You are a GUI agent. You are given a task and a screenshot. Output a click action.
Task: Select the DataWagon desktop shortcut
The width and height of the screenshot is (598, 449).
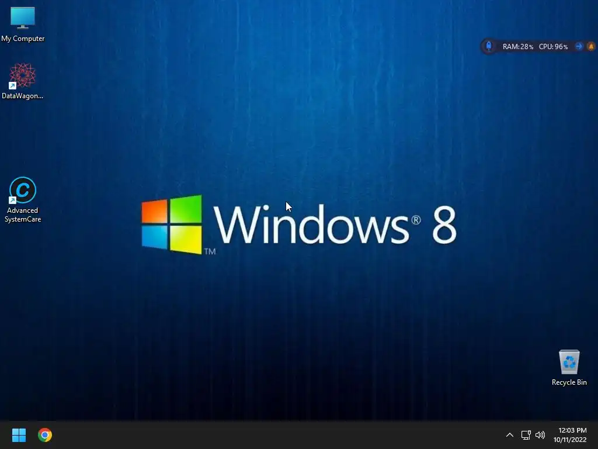tap(23, 81)
